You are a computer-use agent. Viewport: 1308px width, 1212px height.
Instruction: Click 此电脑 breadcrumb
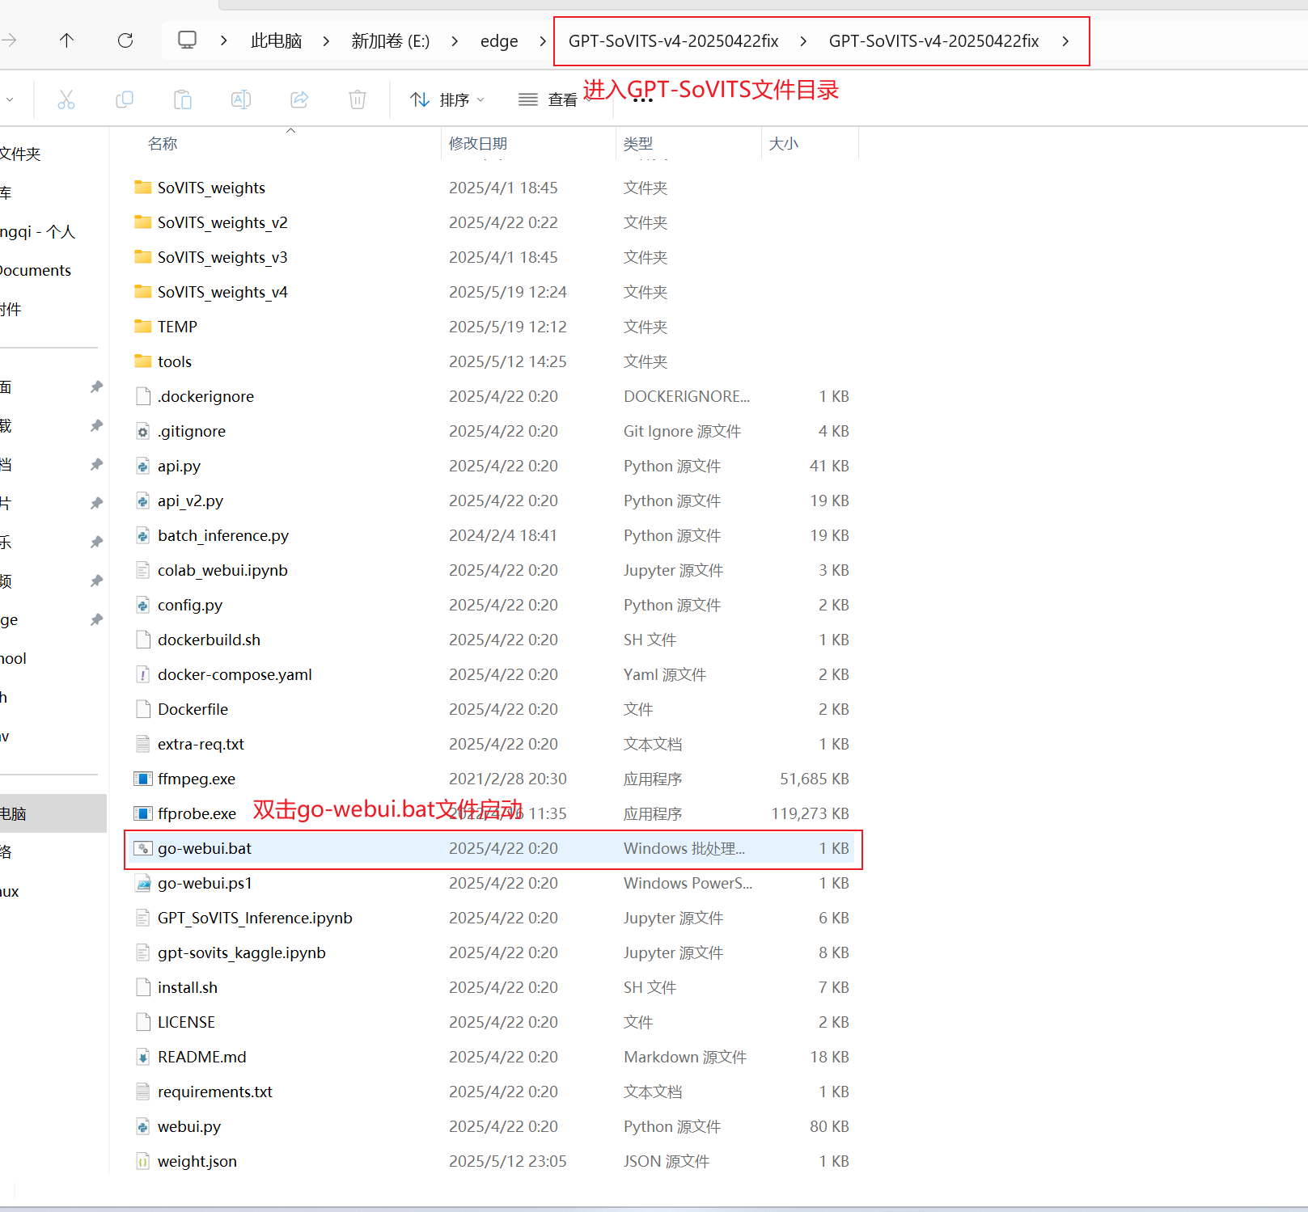pyautogui.click(x=277, y=41)
